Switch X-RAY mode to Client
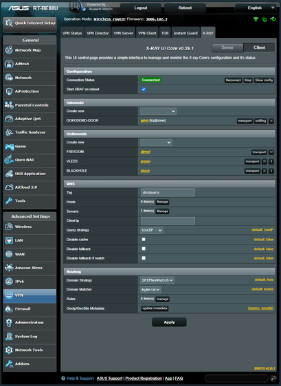The height and width of the screenshot is (386, 281). (x=259, y=47)
